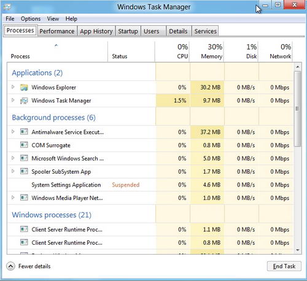307x281 pixels.
Task: Select the Processes tab
Action: pyautogui.click(x=20, y=31)
